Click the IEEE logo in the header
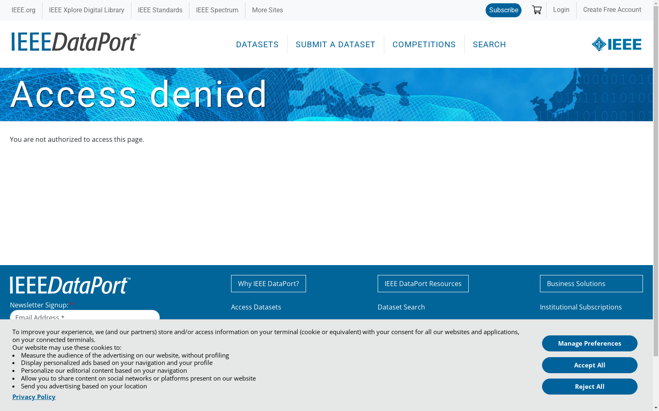Image resolution: width=659 pixels, height=411 pixels. coord(617,44)
